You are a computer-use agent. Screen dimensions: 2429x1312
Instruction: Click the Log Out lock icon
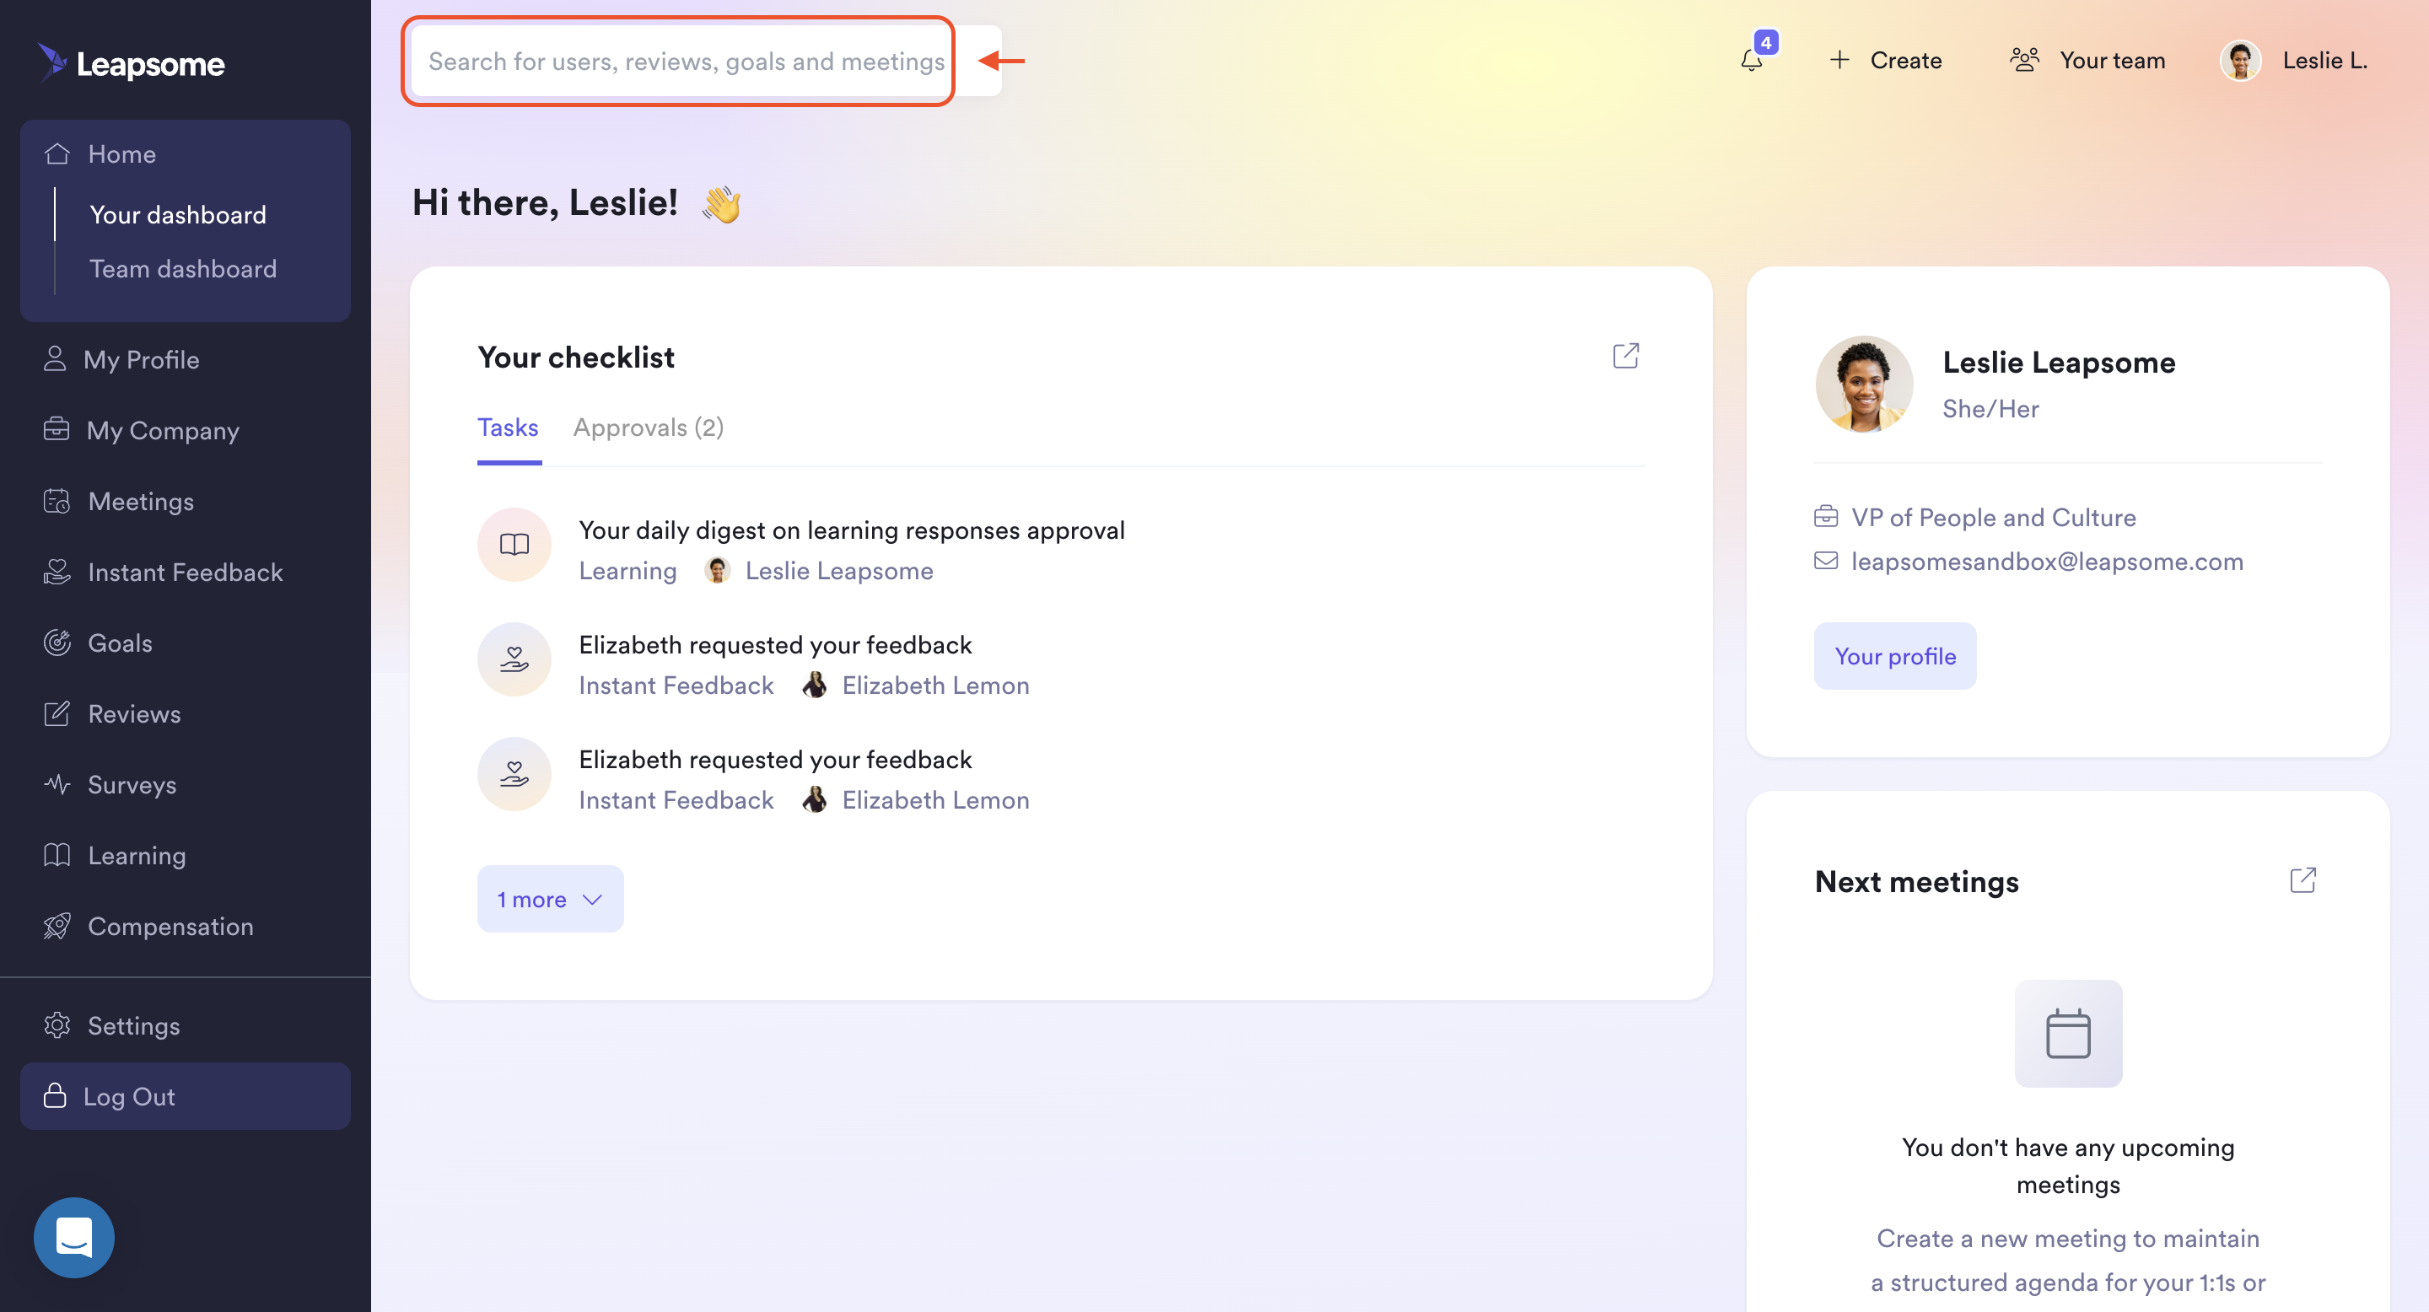pos(55,1095)
